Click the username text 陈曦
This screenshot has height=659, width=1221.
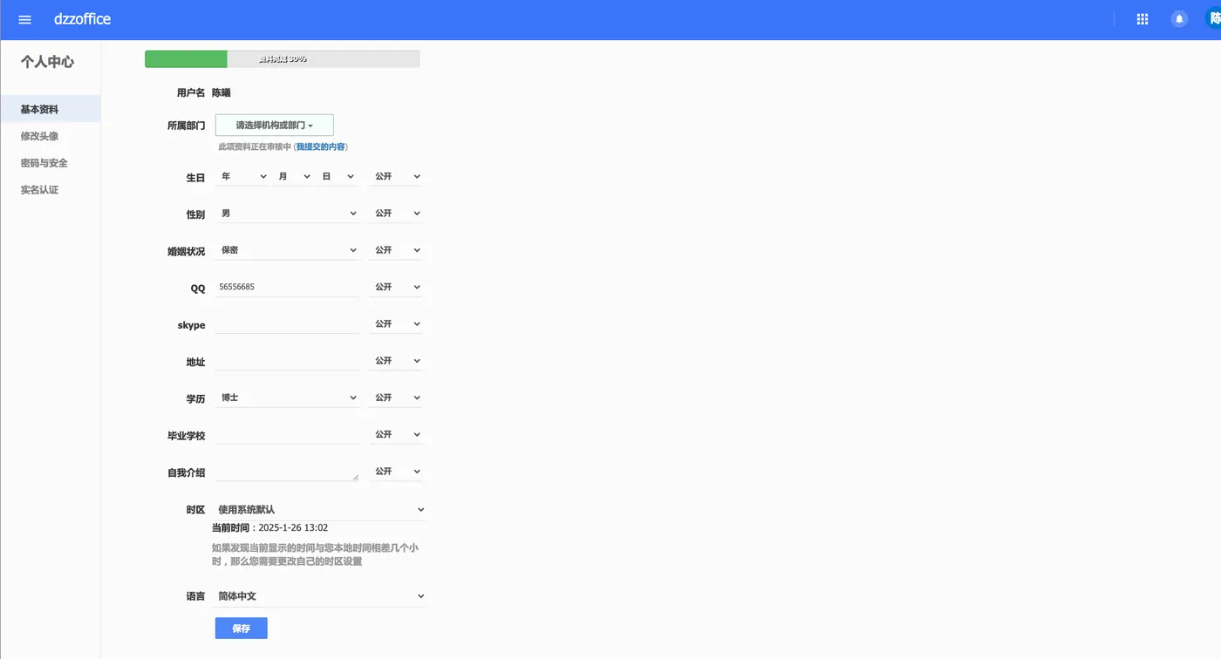click(222, 92)
